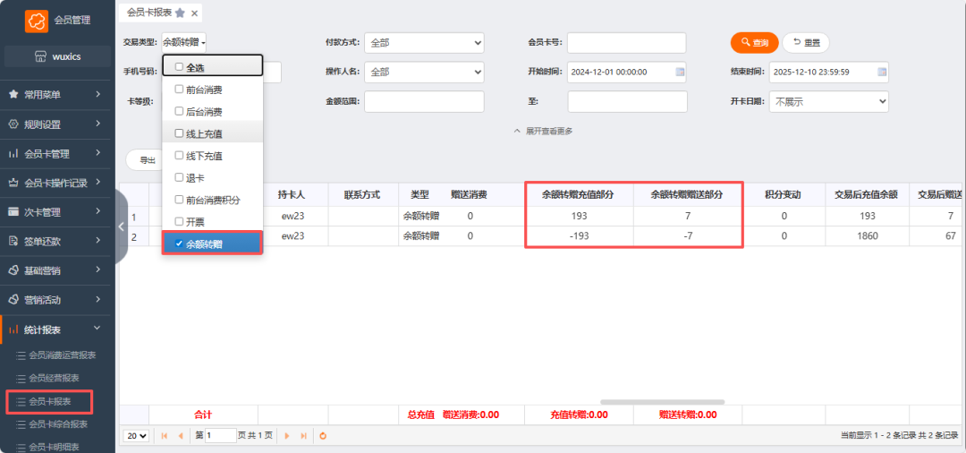The height and width of the screenshot is (453, 966).
Task: Tick the 全选 checkbox
Action: (179, 66)
